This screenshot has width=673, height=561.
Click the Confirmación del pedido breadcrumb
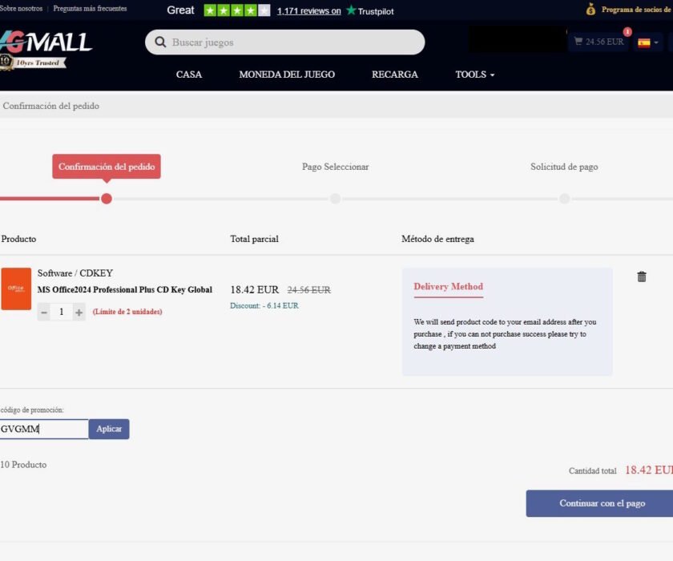tap(50, 106)
